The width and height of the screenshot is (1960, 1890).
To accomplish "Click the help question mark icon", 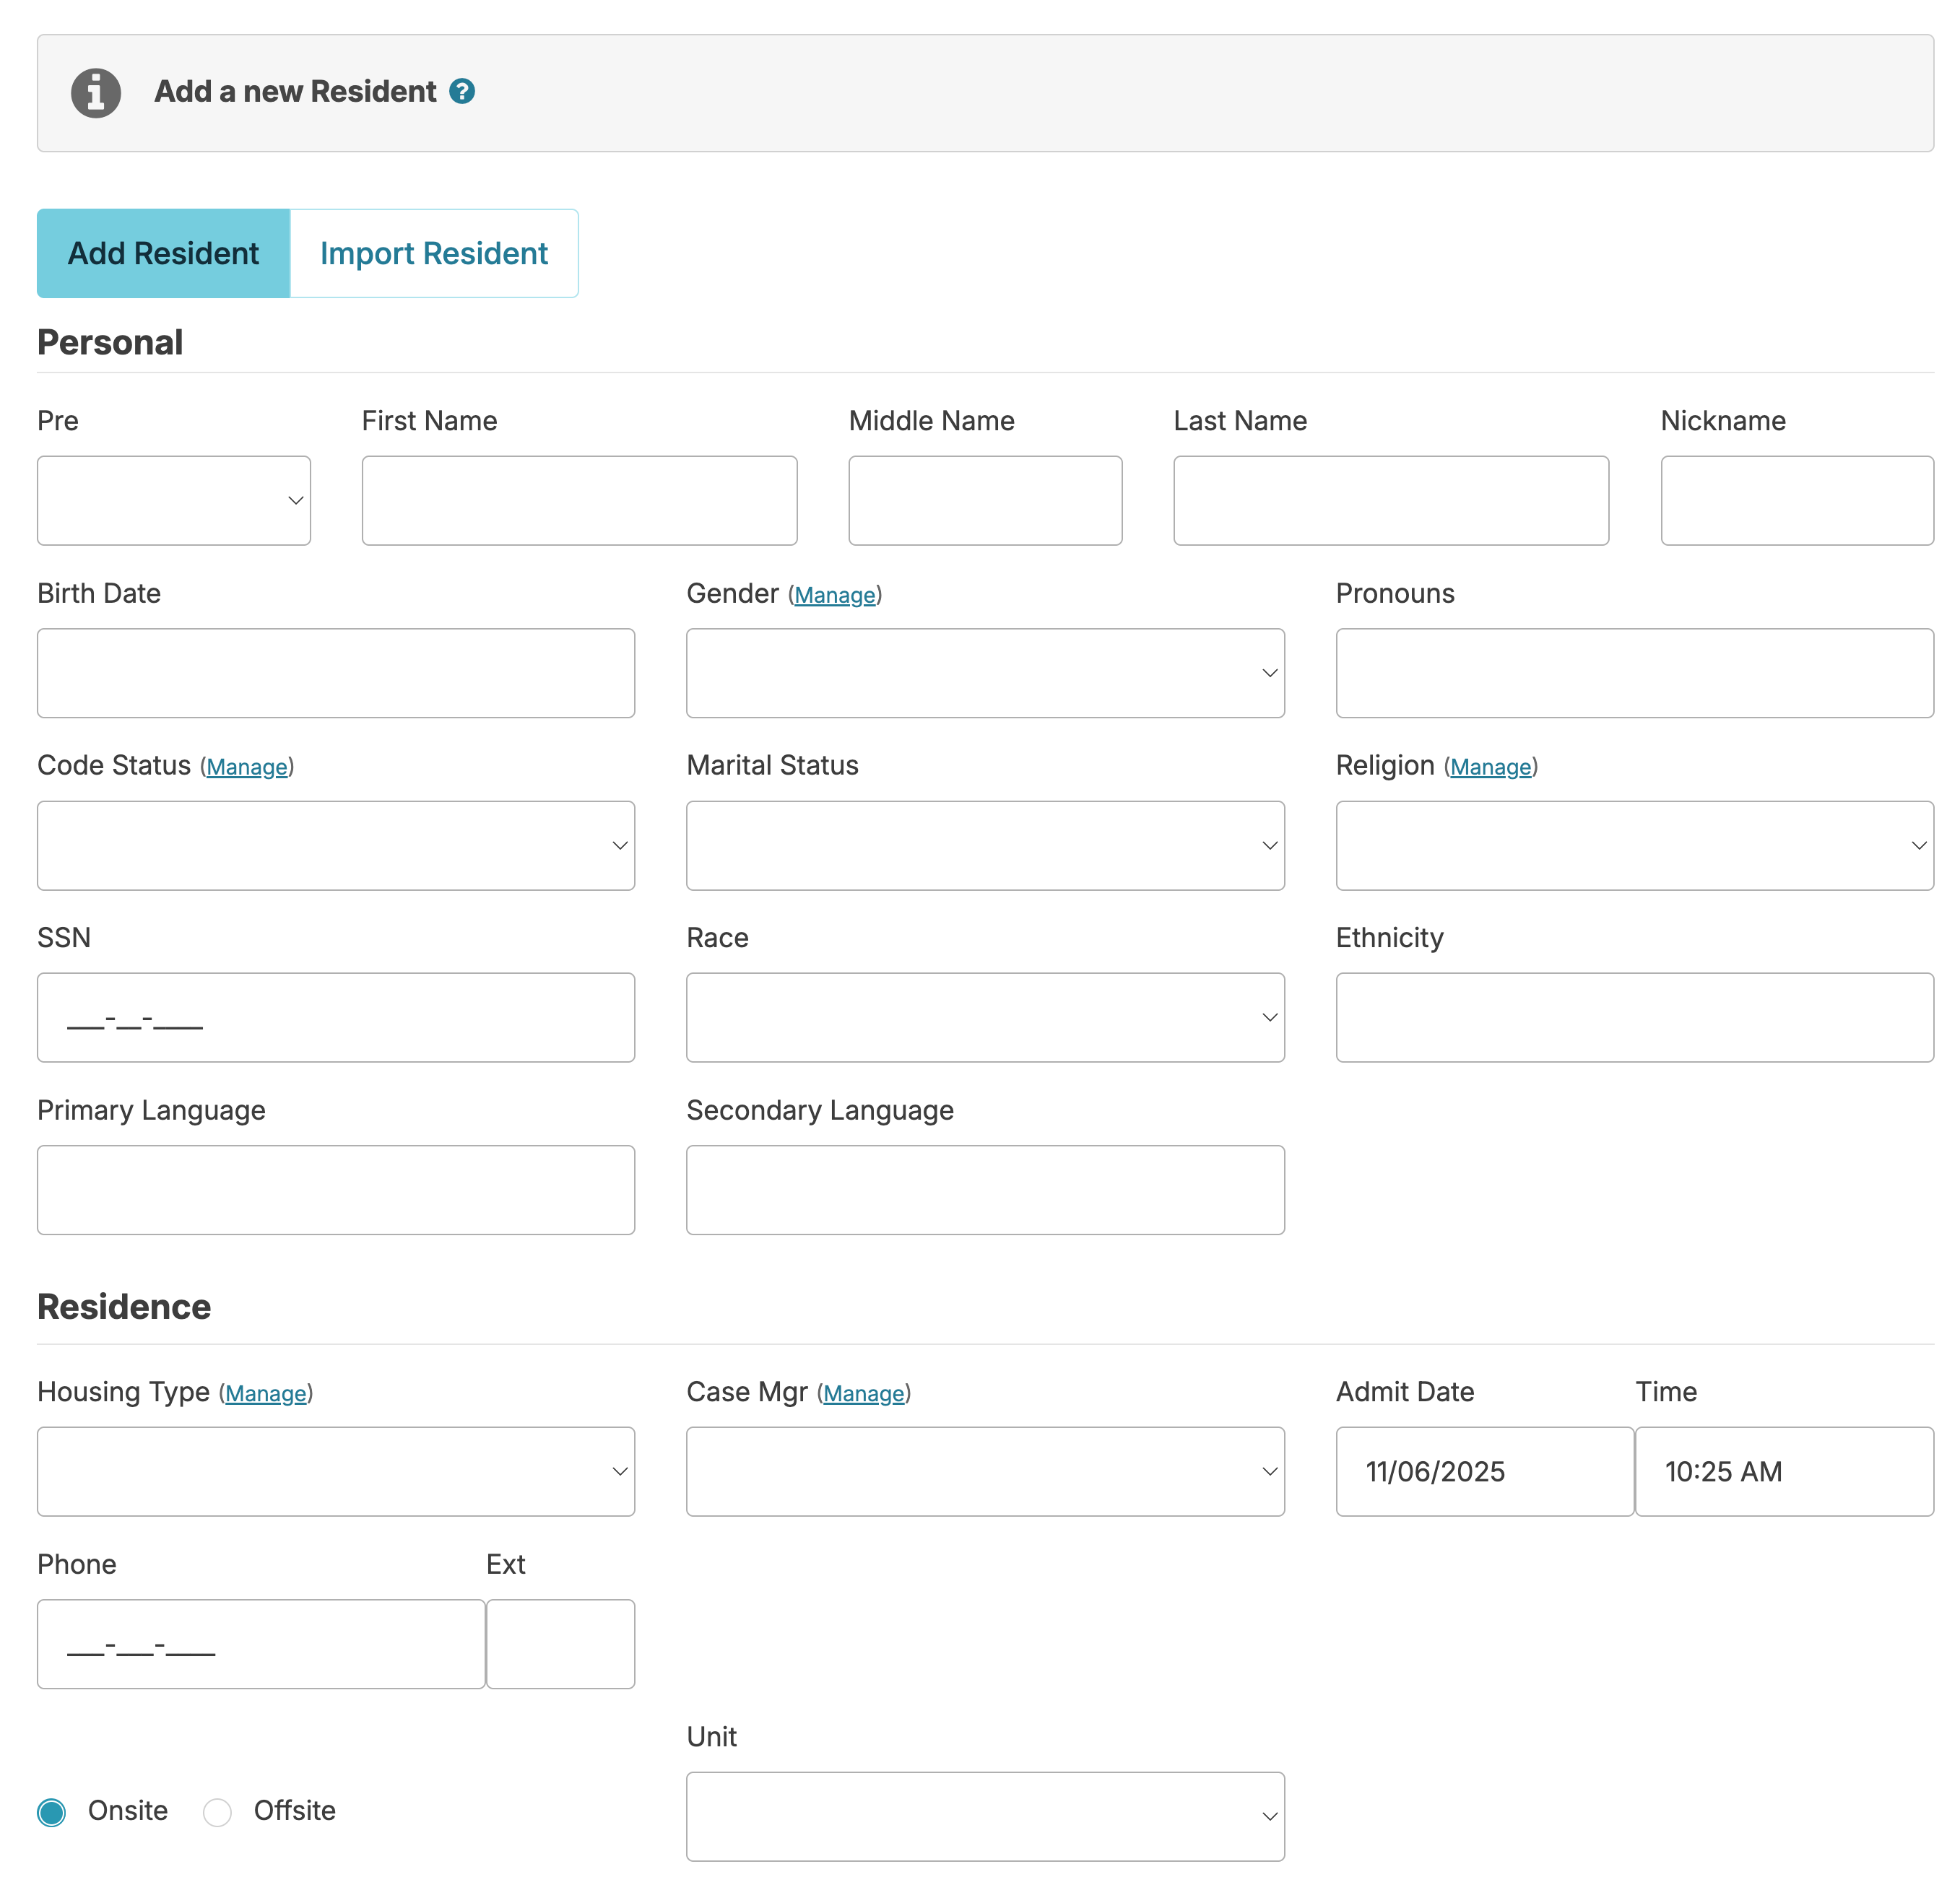I will point(462,91).
